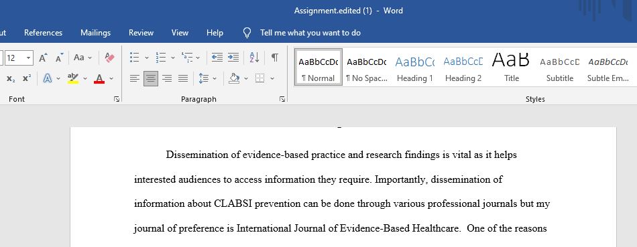This screenshot has width=637, height=247.
Task: Open Paragraph settings dialog launcher
Action: (x=282, y=99)
